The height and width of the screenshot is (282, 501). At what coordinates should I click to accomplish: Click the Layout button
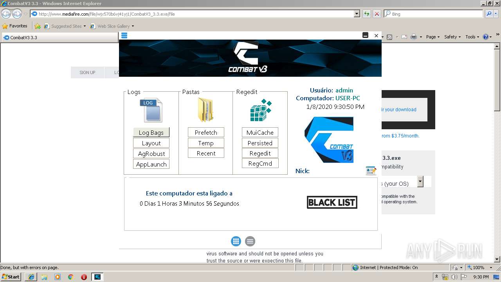[151, 143]
